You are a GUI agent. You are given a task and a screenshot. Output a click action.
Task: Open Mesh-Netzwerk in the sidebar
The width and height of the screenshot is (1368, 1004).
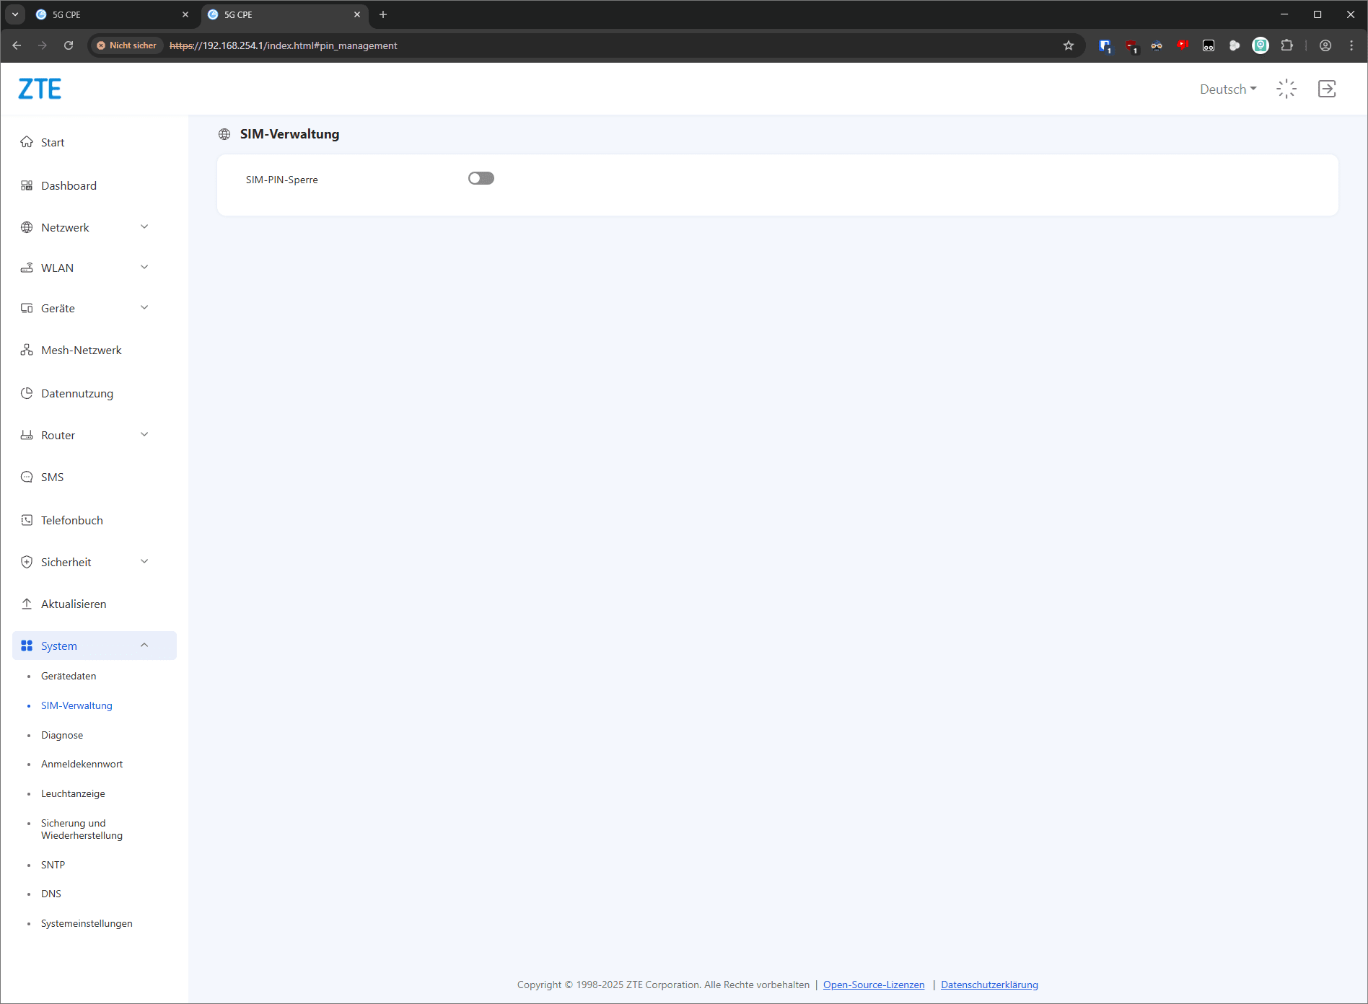pyautogui.click(x=81, y=350)
